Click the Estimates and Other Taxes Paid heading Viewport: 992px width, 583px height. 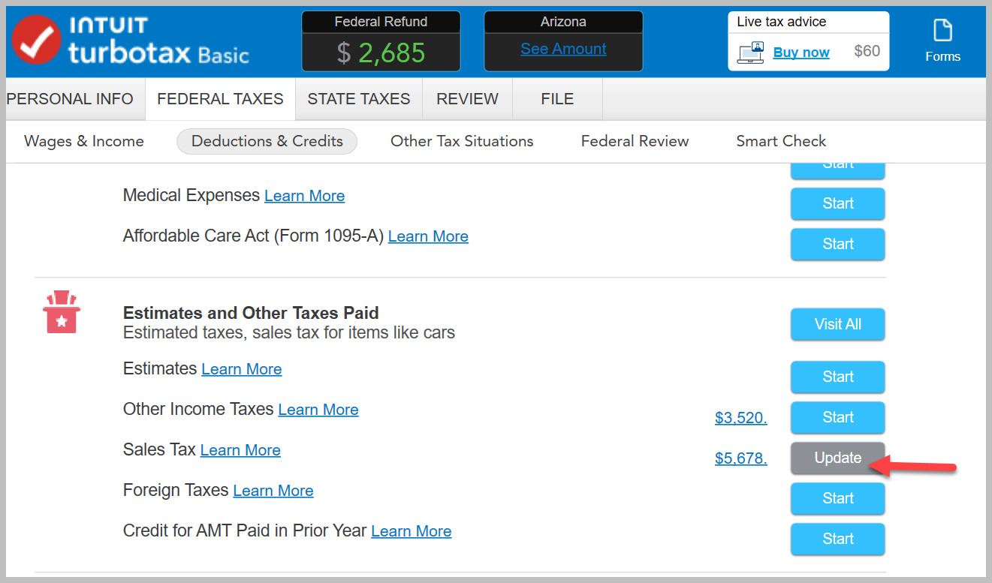251,313
